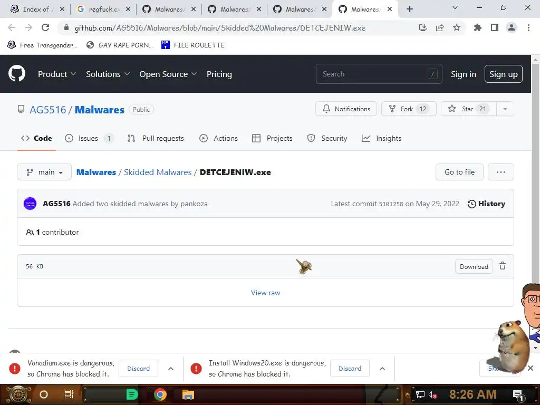Click the address bar URL

[220, 28]
